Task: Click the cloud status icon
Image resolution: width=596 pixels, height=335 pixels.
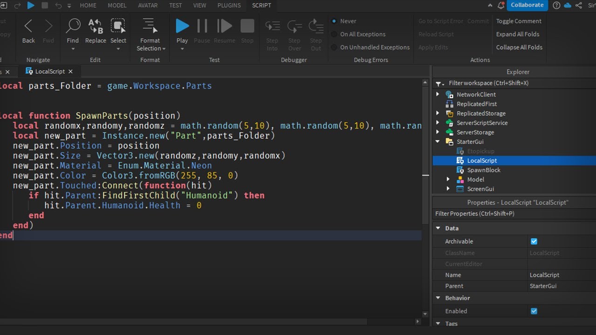Action: (568, 6)
